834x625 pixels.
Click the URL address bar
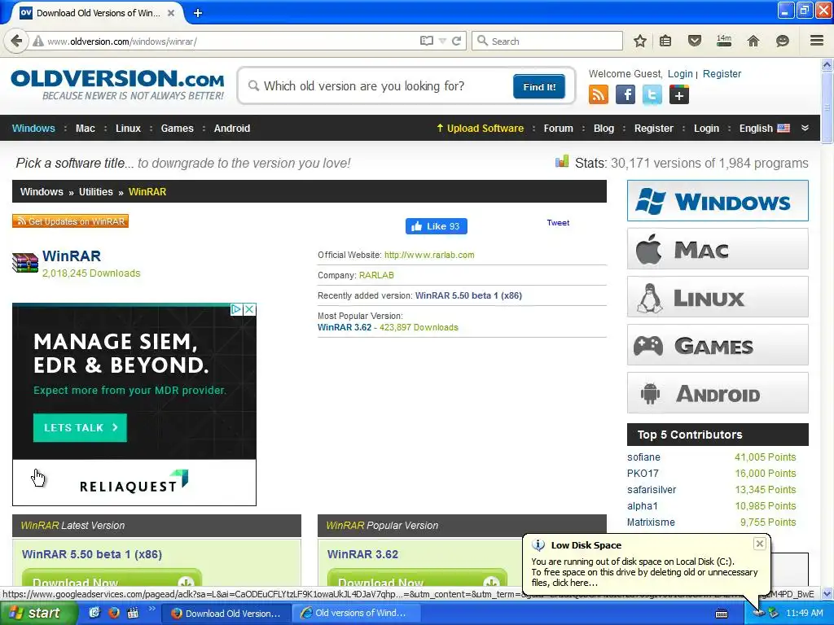point(229,41)
